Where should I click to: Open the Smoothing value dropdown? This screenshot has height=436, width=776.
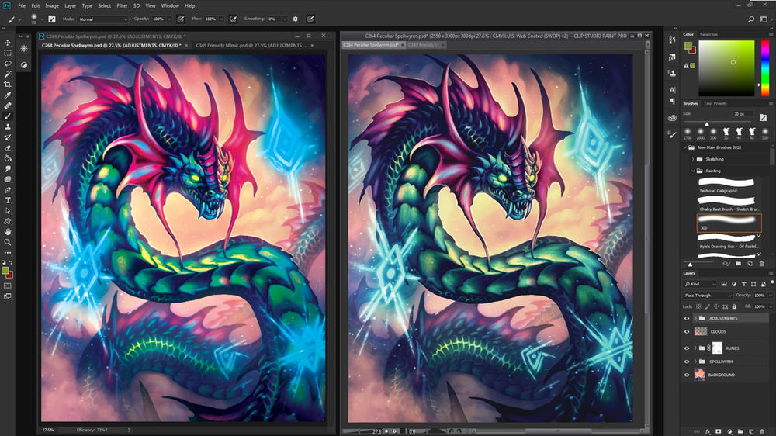point(285,19)
